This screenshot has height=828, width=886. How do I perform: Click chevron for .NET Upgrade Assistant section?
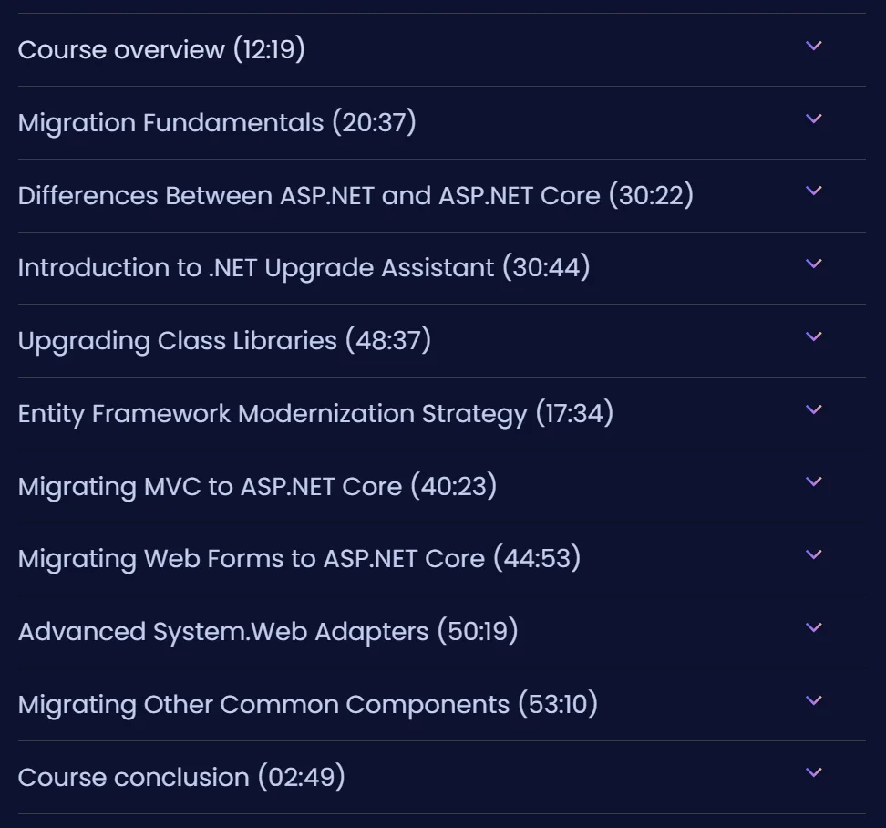pos(813,264)
